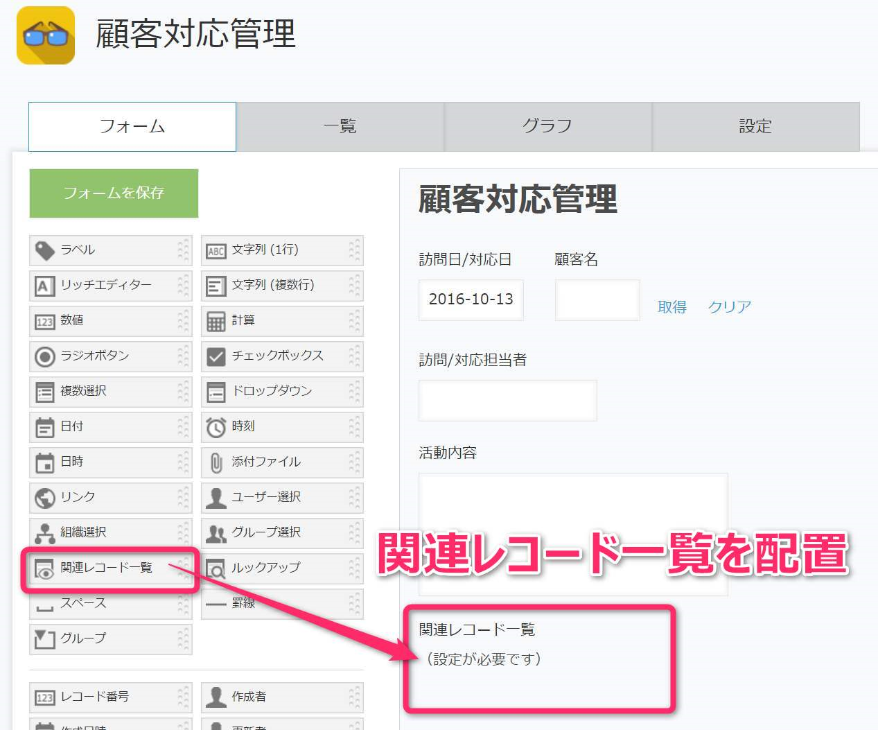Screen dimensions: 878x730
Task: Switch to the フォーム tab
Action: (x=132, y=127)
